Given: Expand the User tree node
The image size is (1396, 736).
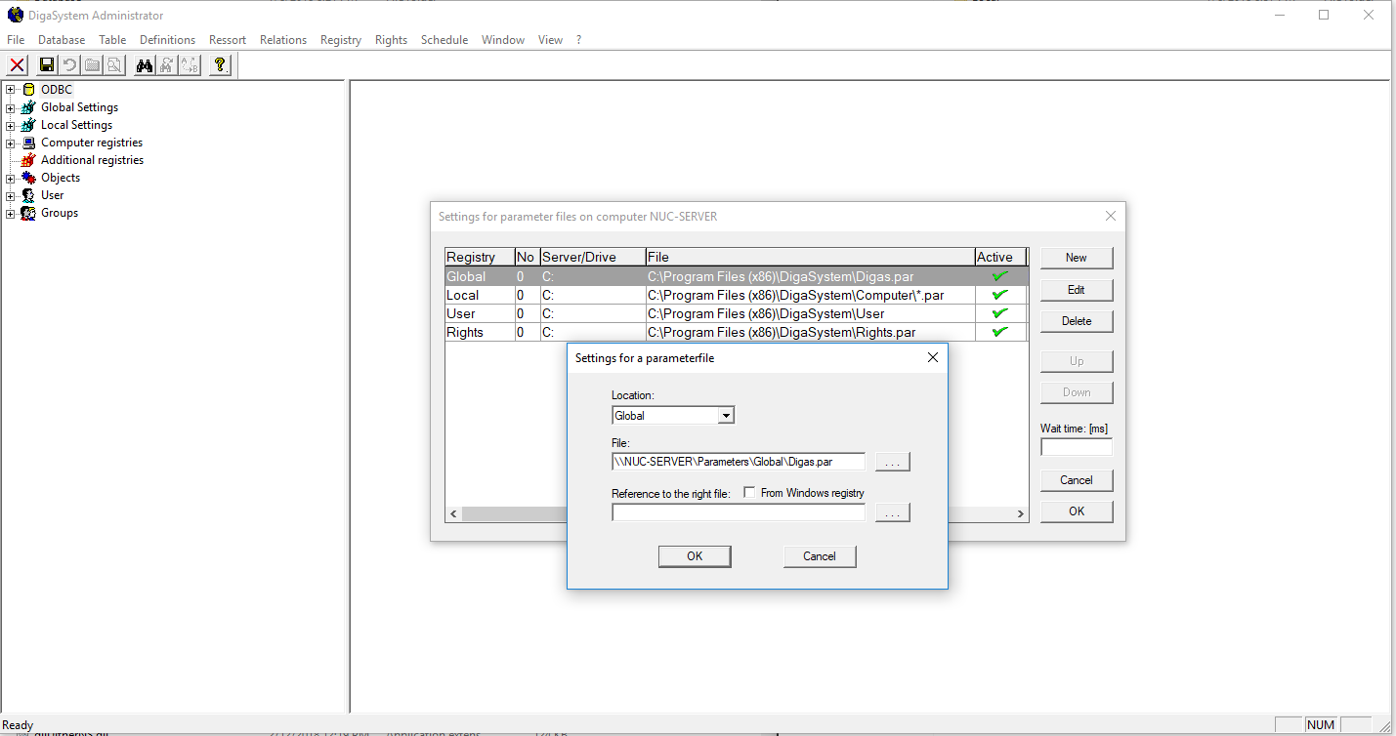Looking at the screenshot, I should (x=11, y=195).
